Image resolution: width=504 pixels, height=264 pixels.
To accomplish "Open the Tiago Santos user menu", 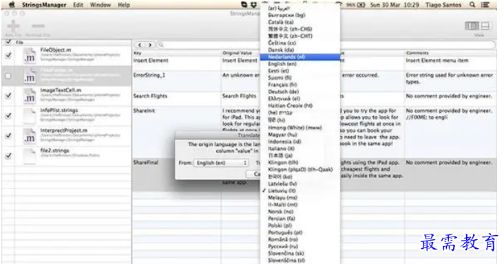I will (443, 5).
